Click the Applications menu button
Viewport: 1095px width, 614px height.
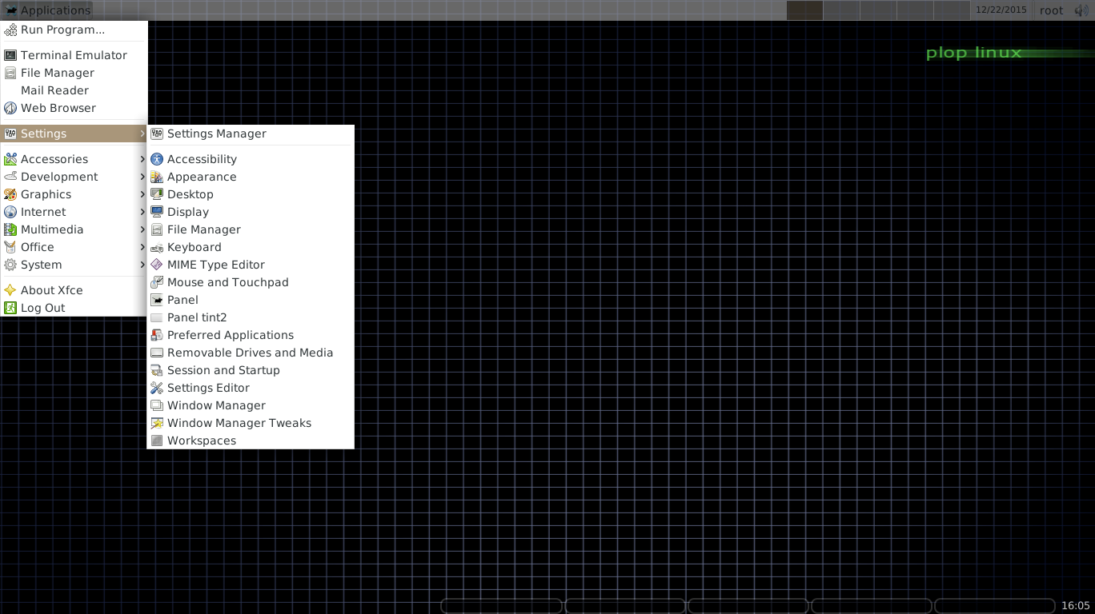point(47,10)
